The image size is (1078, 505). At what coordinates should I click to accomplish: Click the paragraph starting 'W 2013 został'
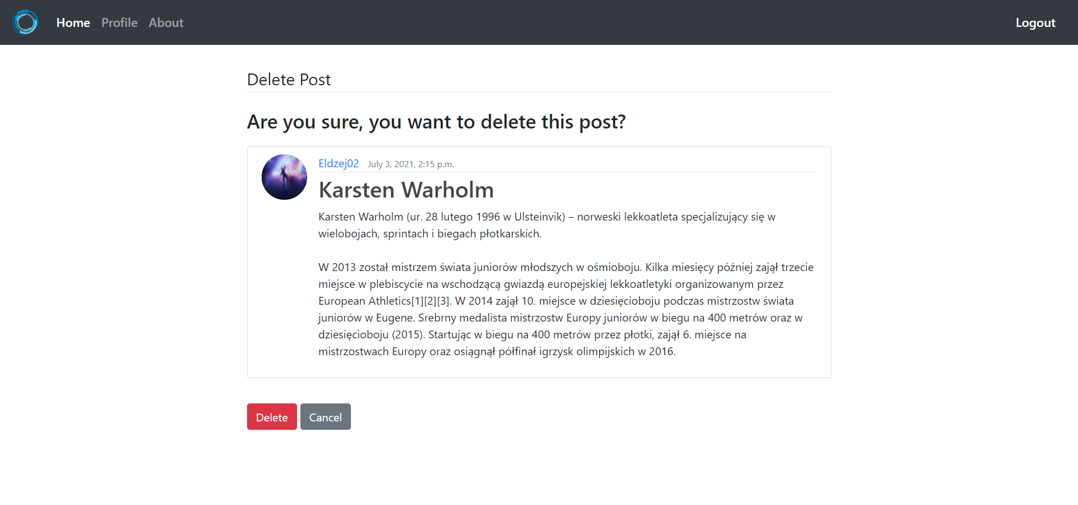(566, 309)
